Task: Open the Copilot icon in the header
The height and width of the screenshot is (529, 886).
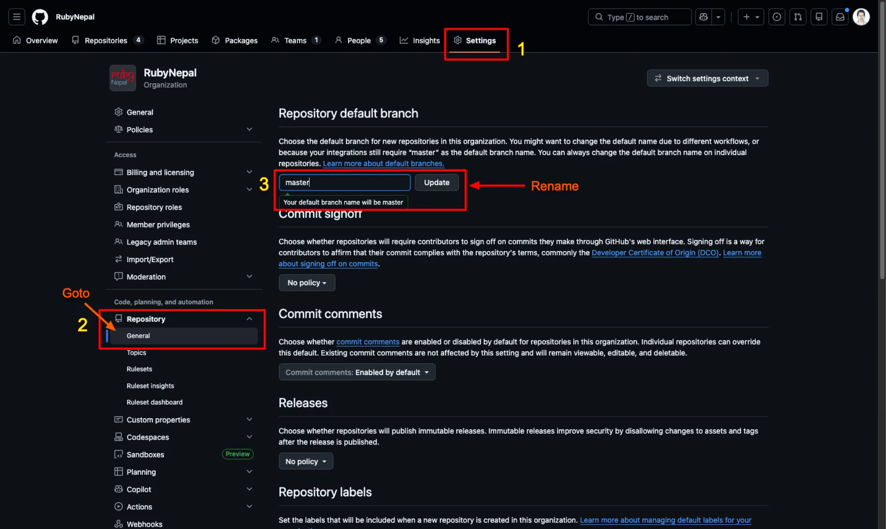Action: click(x=703, y=17)
